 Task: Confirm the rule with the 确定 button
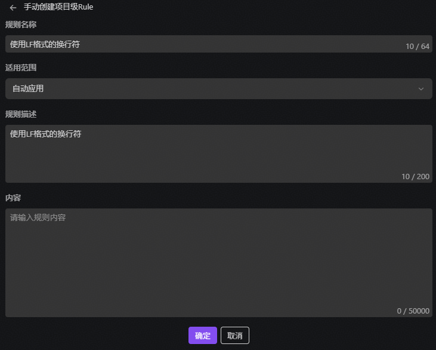click(203, 335)
